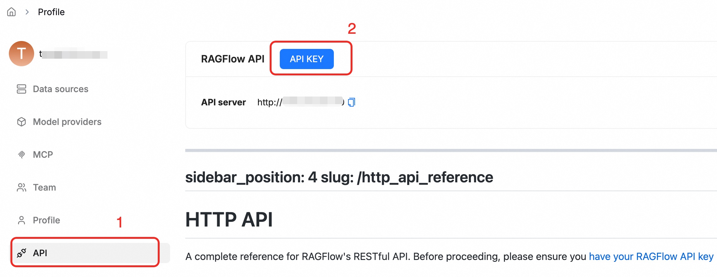Click the blurred username beside avatar
Image resolution: width=717 pixels, height=277 pixels.
point(73,54)
